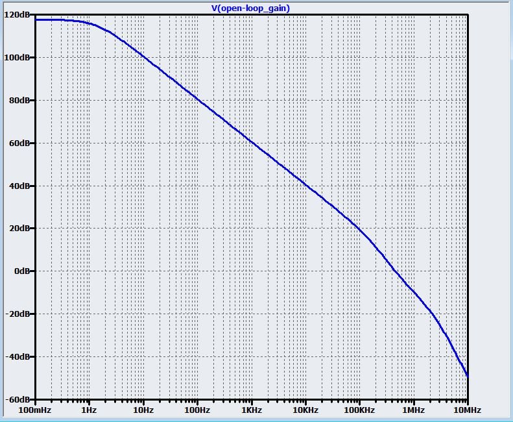
Task: Click the 100KHz frequency axis label
Action: [x=359, y=410]
